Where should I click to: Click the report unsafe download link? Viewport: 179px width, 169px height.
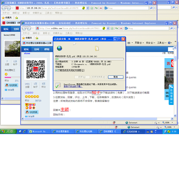(x=73, y=87)
